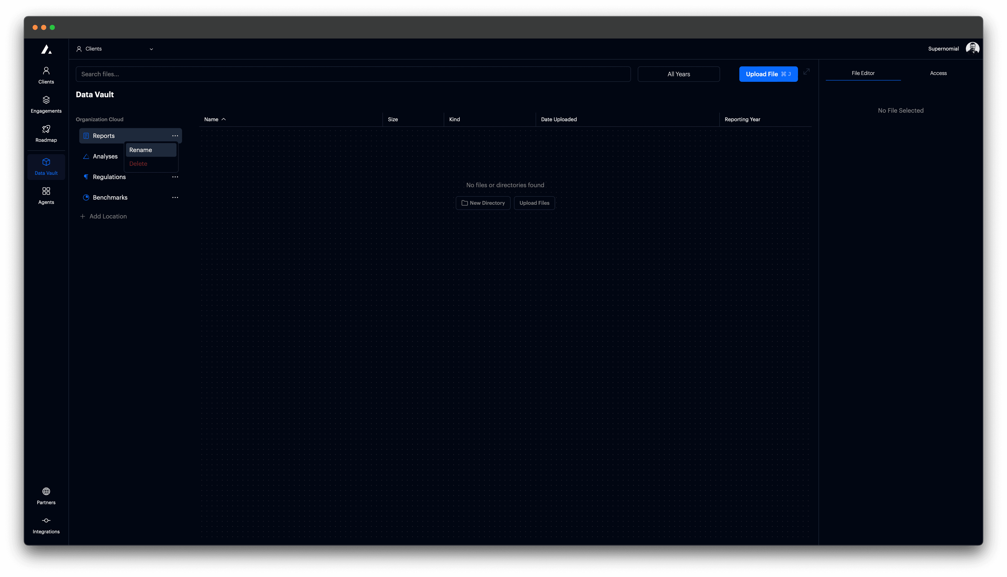
Task: Open the Agents section
Action: pyautogui.click(x=46, y=195)
